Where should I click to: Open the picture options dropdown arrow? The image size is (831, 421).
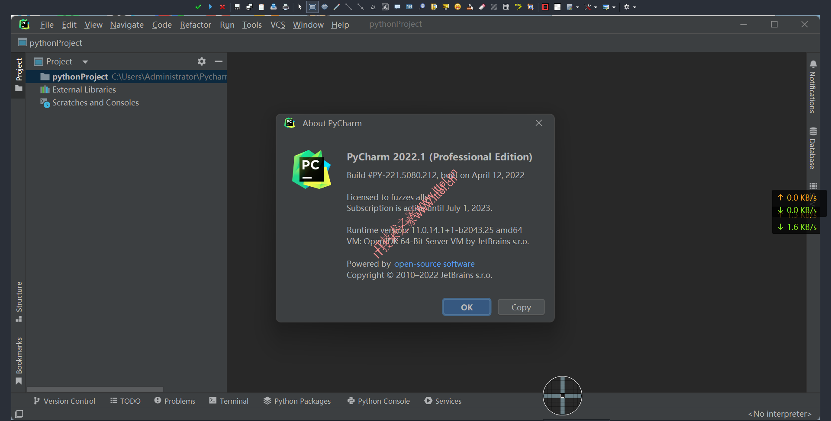coord(614,7)
